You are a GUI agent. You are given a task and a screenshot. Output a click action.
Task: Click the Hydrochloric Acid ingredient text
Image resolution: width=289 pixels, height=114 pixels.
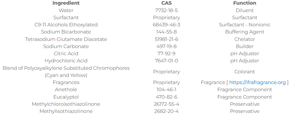pyautogui.click(x=66, y=61)
